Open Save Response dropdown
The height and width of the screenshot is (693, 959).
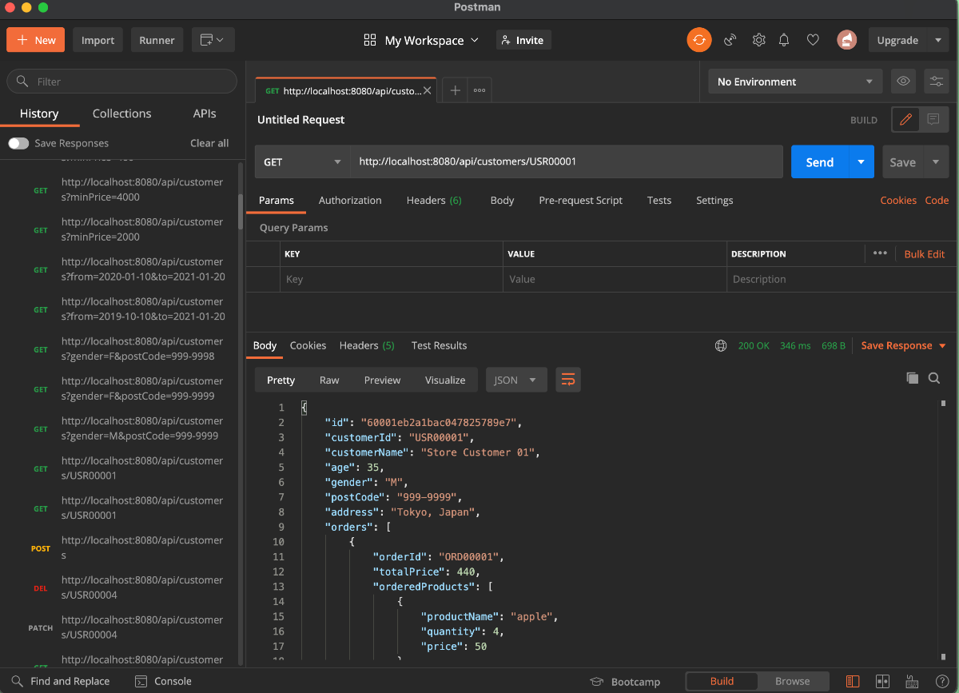coord(903,345)
